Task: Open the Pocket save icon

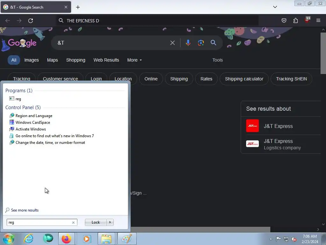Action: (284, 20)
